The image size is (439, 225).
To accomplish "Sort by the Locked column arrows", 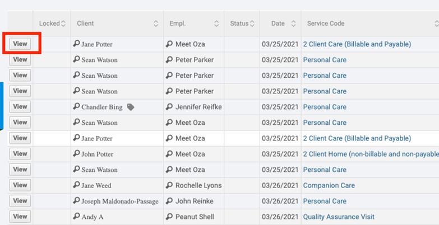I will coord(63,24).
